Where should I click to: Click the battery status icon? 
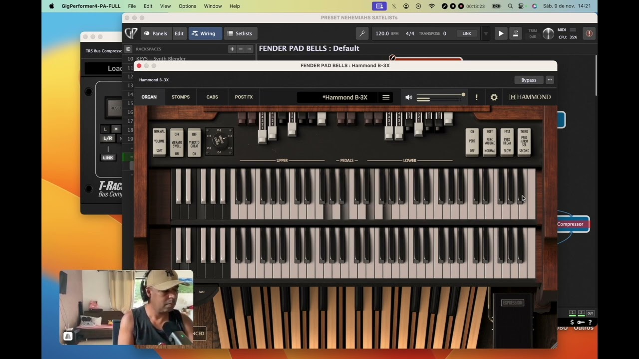pos(496,6)
